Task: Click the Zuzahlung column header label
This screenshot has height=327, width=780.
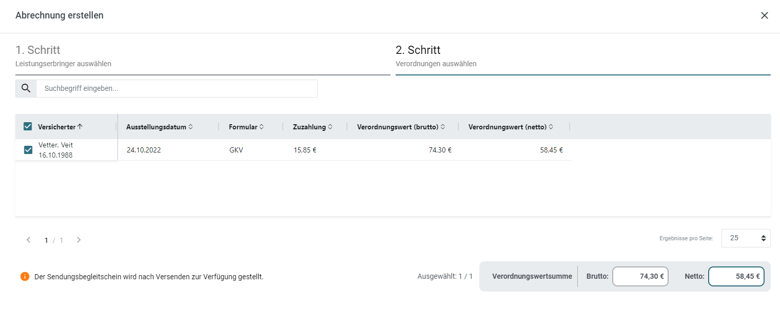Action: [309, 127]
